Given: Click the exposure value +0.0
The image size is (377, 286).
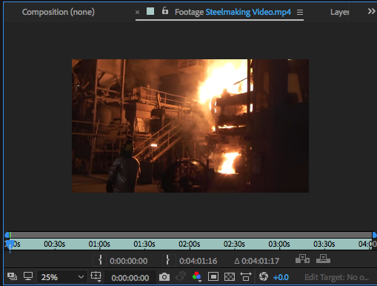Looking at the screenshot, I should tap(281, 277).
